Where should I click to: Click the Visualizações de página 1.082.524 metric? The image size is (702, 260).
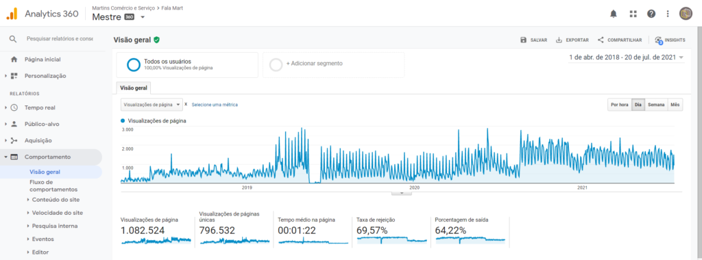[156, 231]
